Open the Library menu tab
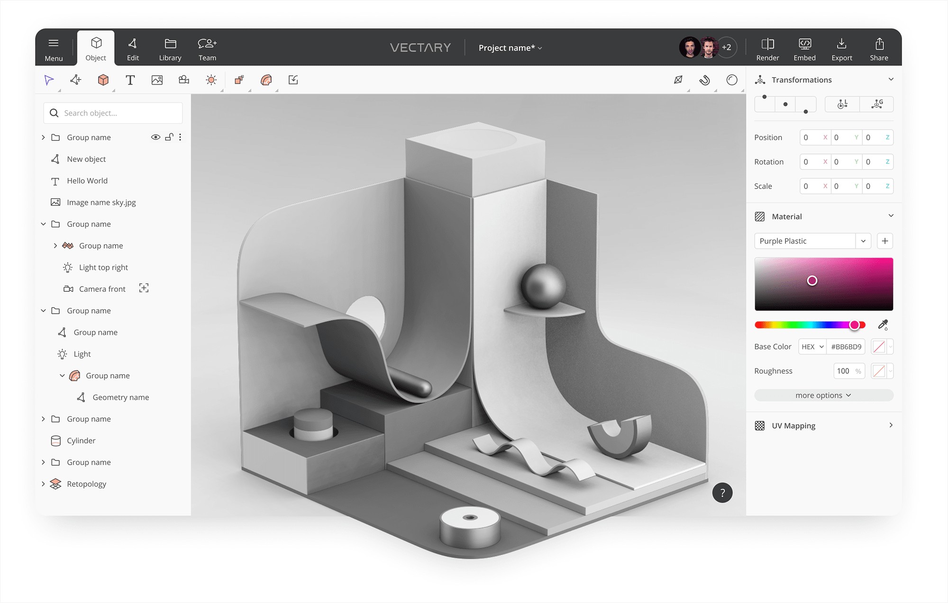The height and width of the screenshot is (603, 948). click(x=169, y=47)
